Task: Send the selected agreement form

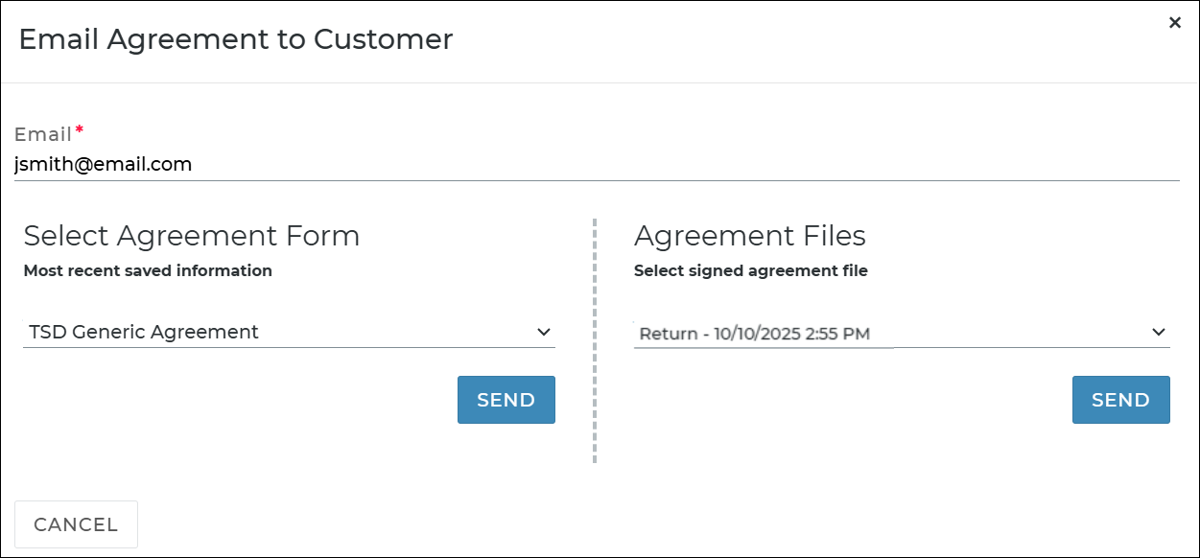Action: tap(506, 400)
